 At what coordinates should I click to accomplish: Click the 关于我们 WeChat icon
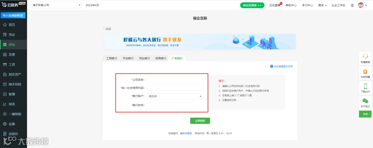pyautogui.click(x=365, y=101)
